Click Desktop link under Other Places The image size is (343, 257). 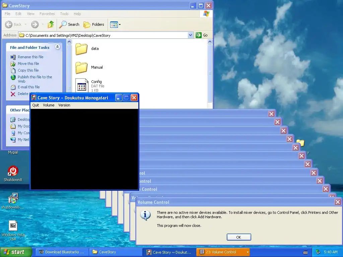pyautogui.click(x=23, y=119)
